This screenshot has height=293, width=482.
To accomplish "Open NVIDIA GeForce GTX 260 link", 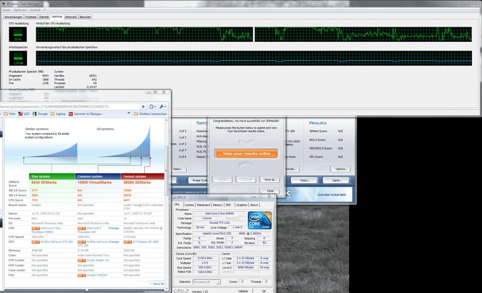I will (x=56, y=242).
